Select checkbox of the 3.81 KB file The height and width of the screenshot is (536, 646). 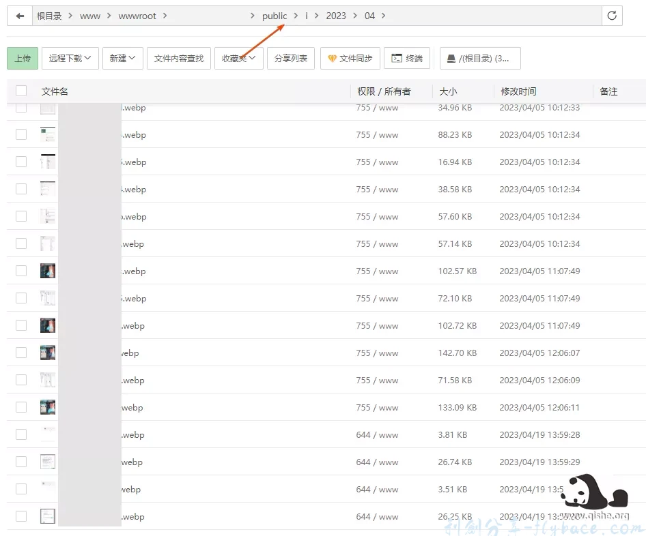click(21, 434)
